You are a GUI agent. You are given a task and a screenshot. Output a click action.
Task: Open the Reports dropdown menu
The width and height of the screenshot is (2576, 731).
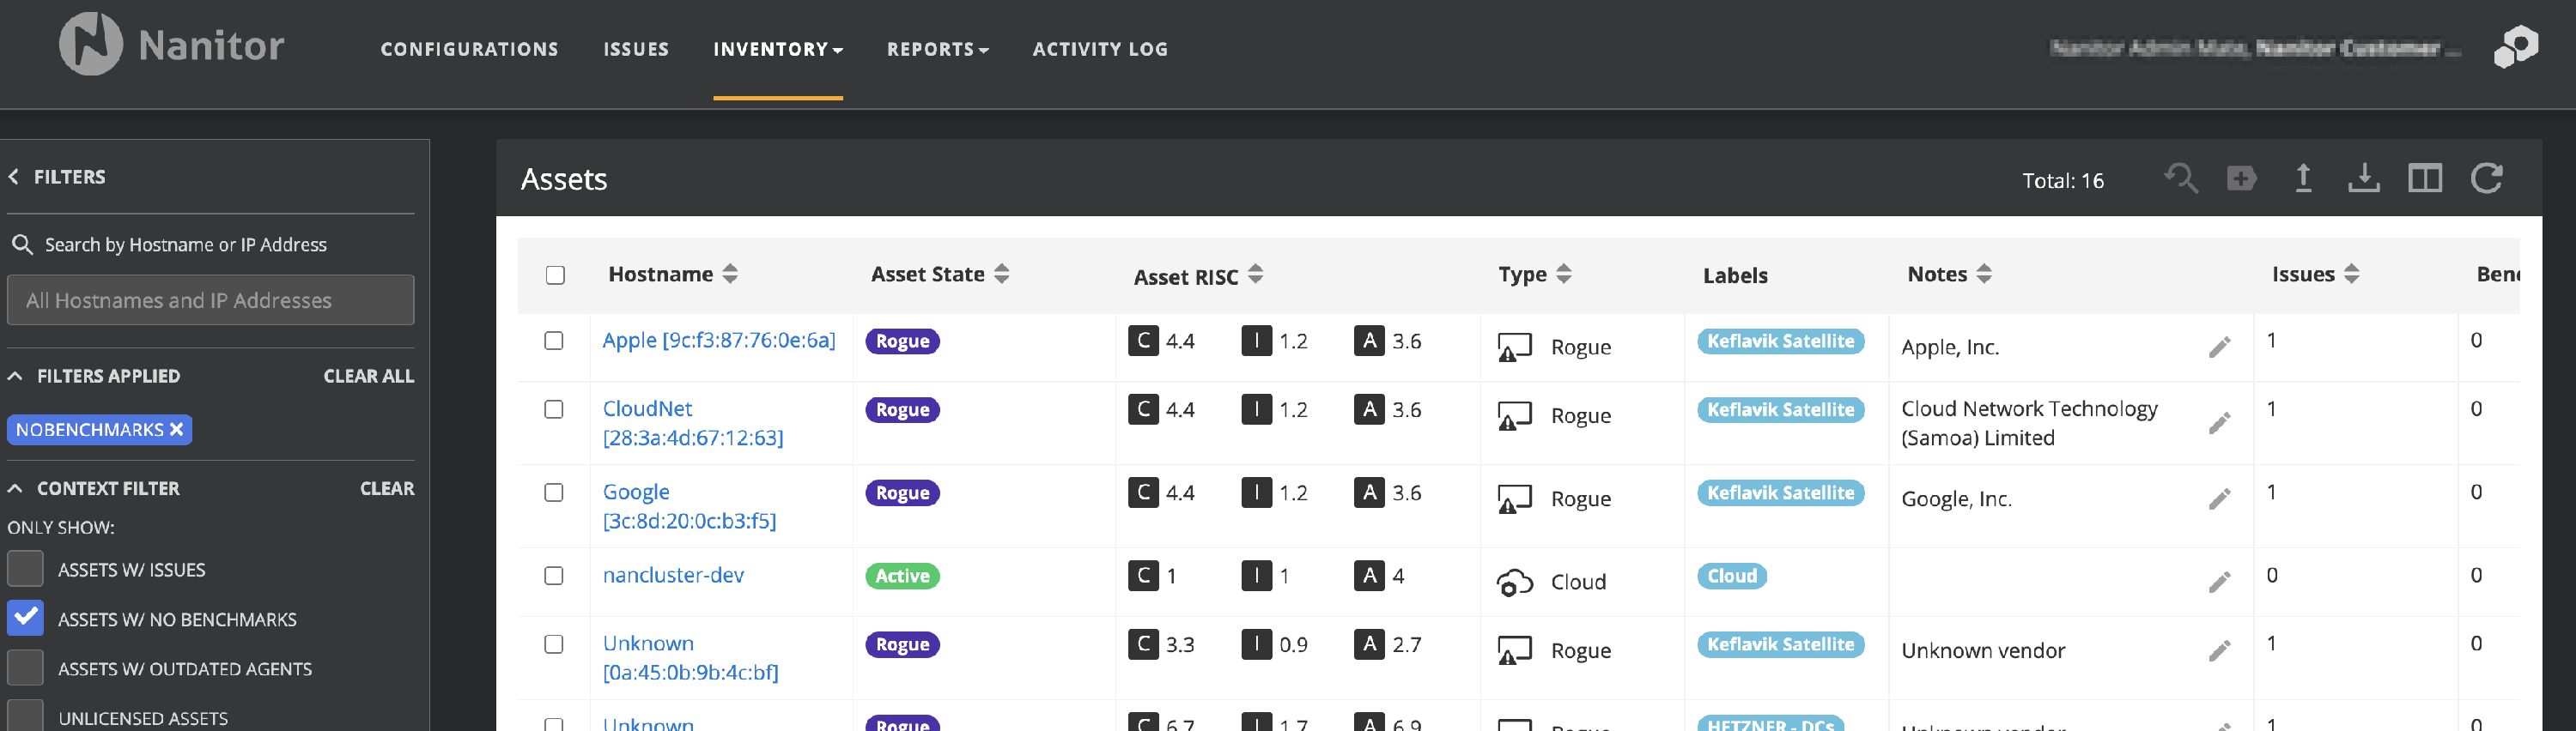(x=937, y=49)
